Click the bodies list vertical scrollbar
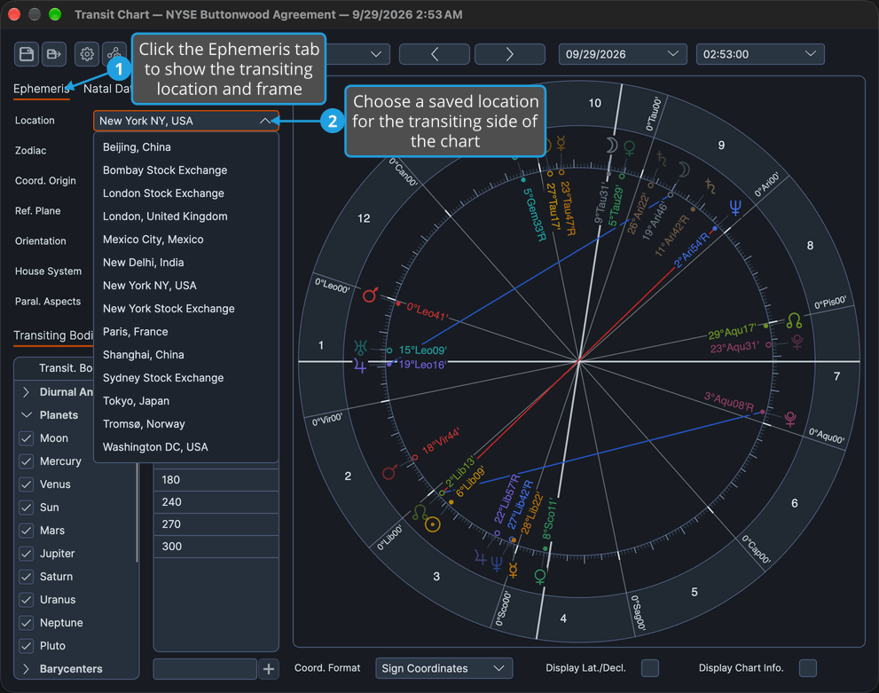This screenshot has width=879, height=693. pos(137,513)
